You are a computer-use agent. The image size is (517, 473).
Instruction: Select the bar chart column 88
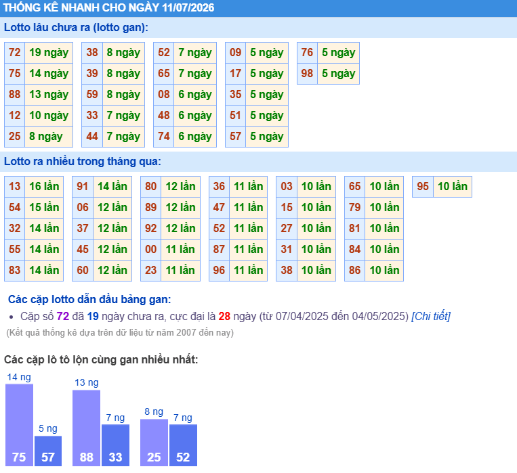coord(86,428)
